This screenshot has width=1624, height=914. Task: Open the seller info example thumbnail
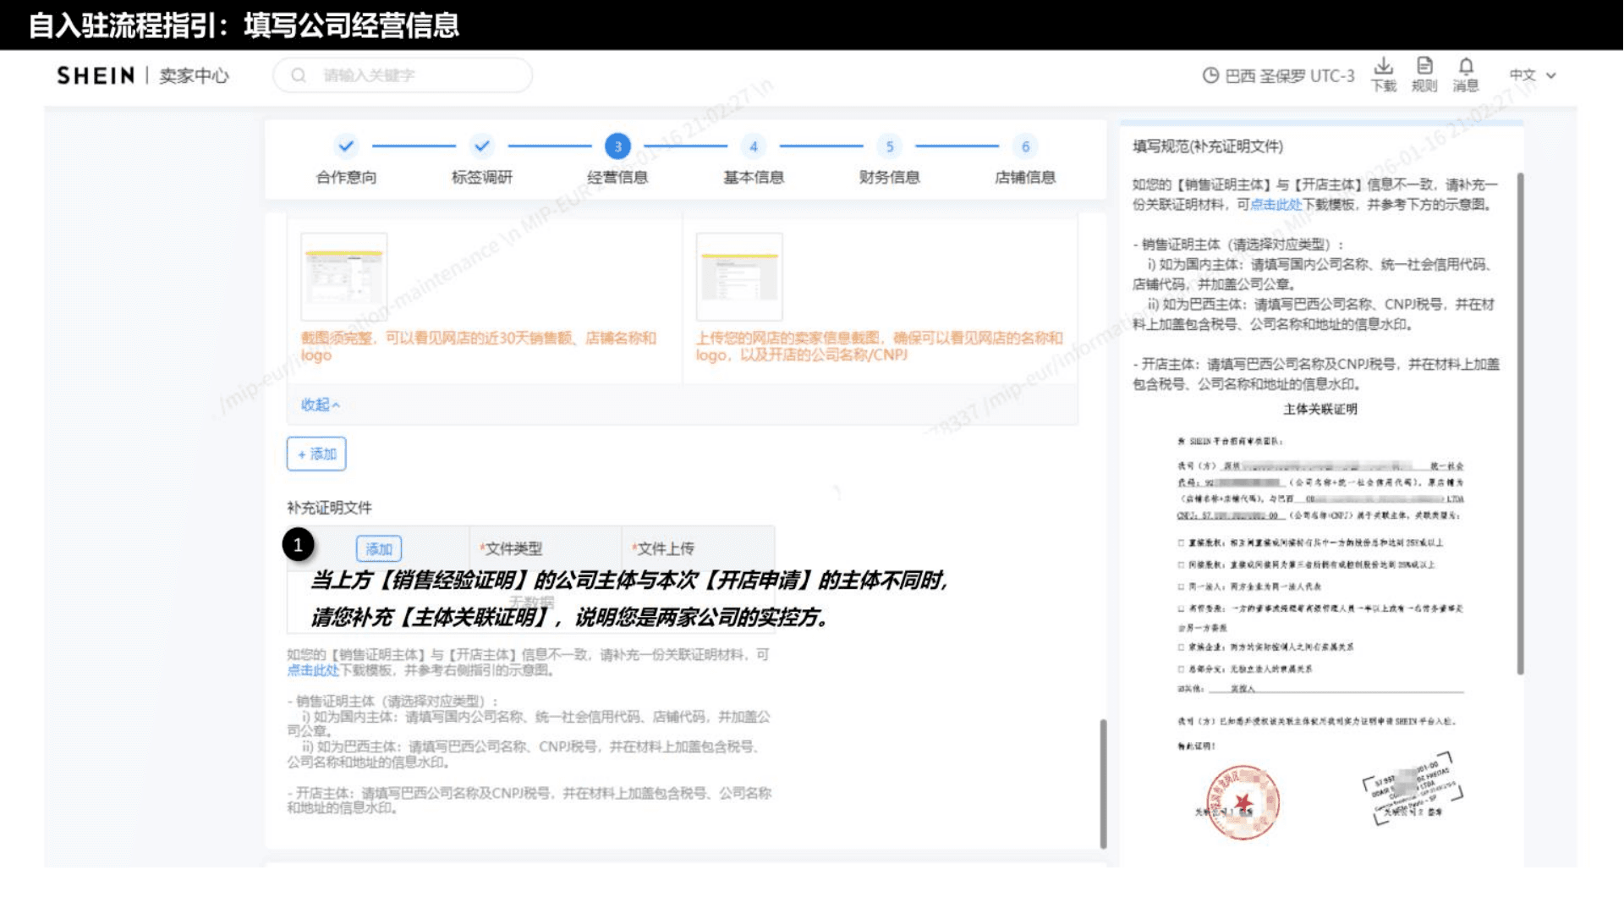739,277
